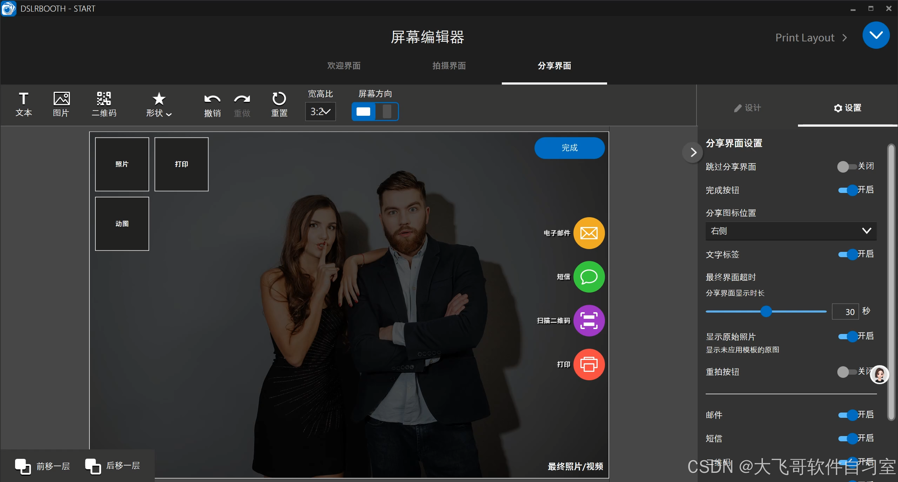Image resolution: width=898 pixels, height=482 pixels.
Task: Expand the 右侧 share icon position dropdown
Action: click(x=791, y=231)
